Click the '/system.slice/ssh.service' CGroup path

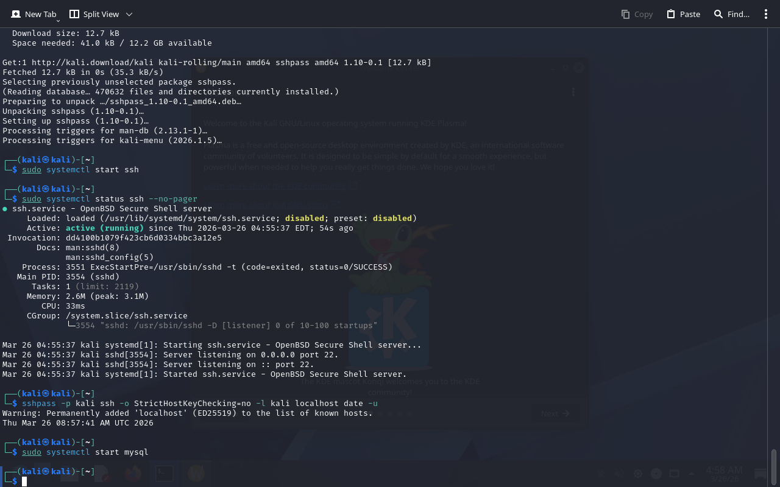coord(127,316)
